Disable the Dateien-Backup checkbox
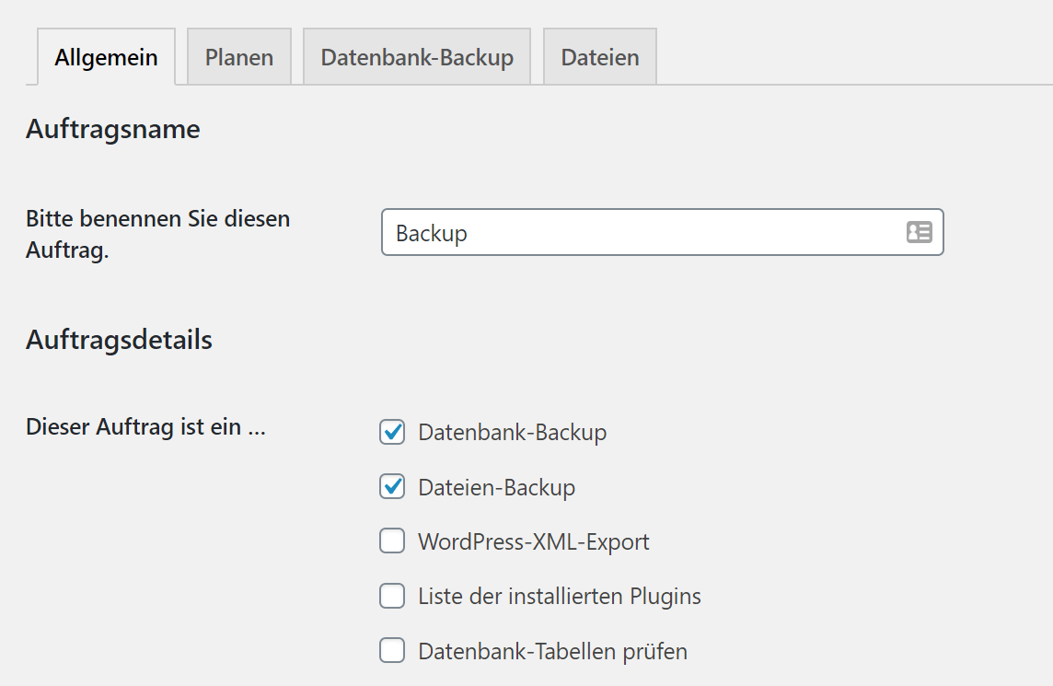 point(391,486)
